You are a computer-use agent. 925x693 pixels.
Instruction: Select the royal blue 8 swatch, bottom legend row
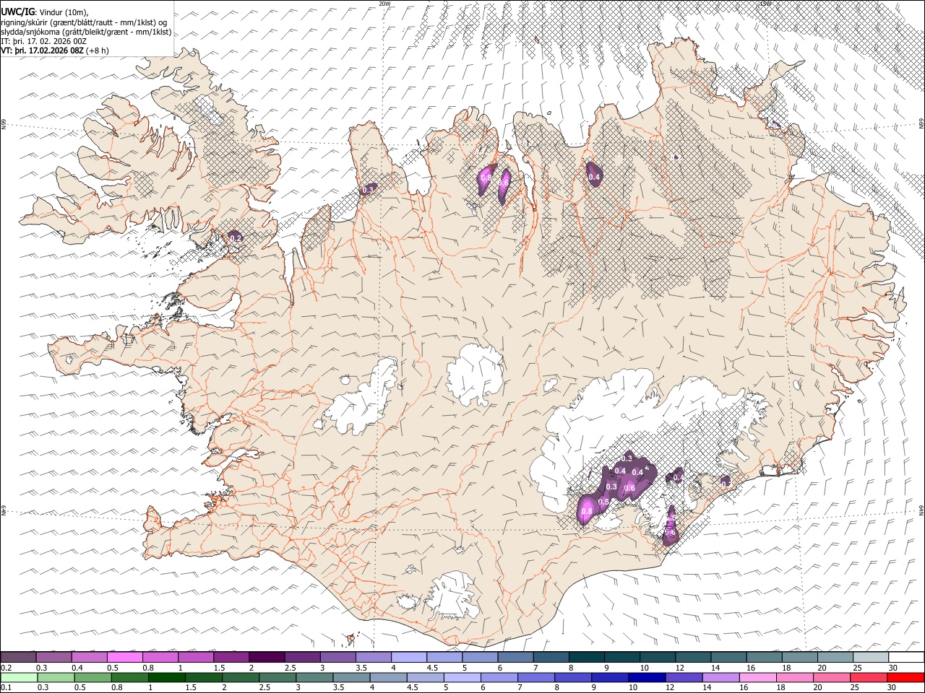coord(573,677)
